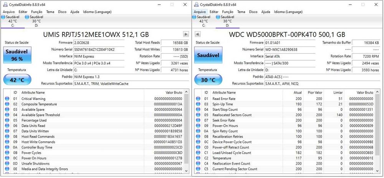
Task: Click buffer size value 16384 KB
Action: click(x=366, y=43)
